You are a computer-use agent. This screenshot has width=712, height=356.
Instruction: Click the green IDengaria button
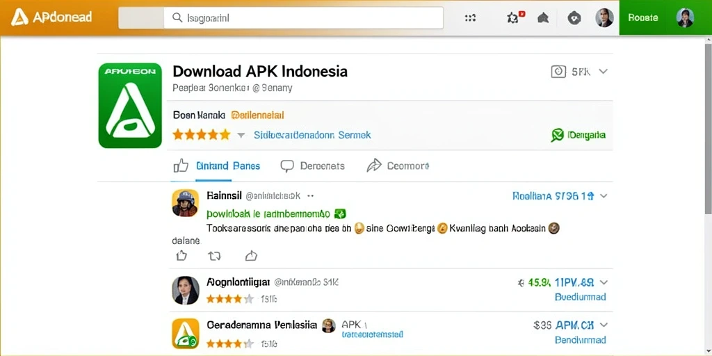(x=586, y=135)
